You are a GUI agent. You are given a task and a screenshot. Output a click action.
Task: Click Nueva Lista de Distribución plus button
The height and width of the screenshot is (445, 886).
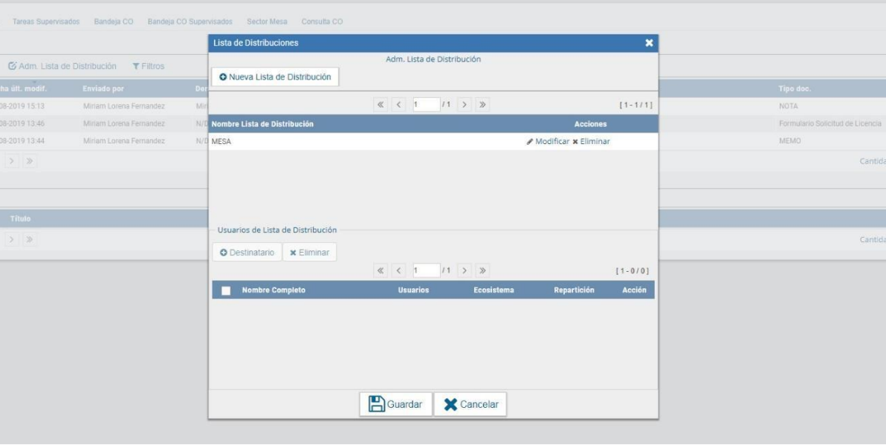pos(275,77)
